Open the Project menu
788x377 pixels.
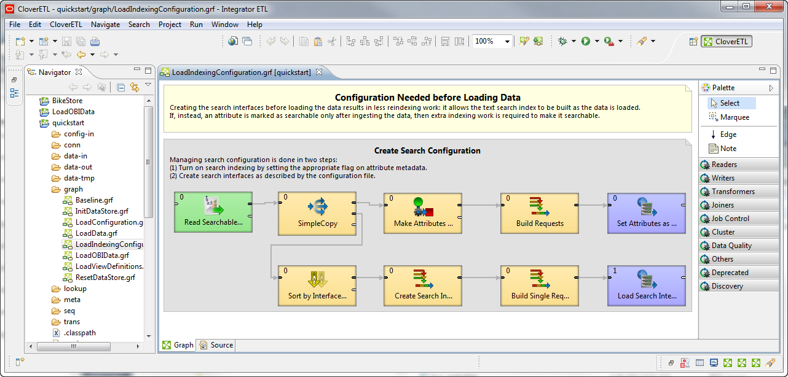170,25
